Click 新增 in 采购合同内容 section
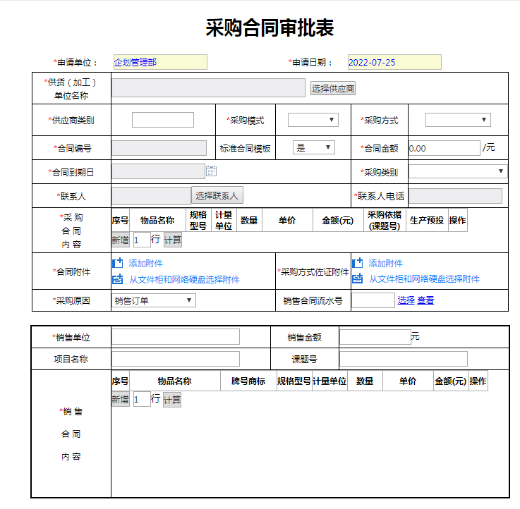This screenshot has height=509, width=520. tap(120, 240)
